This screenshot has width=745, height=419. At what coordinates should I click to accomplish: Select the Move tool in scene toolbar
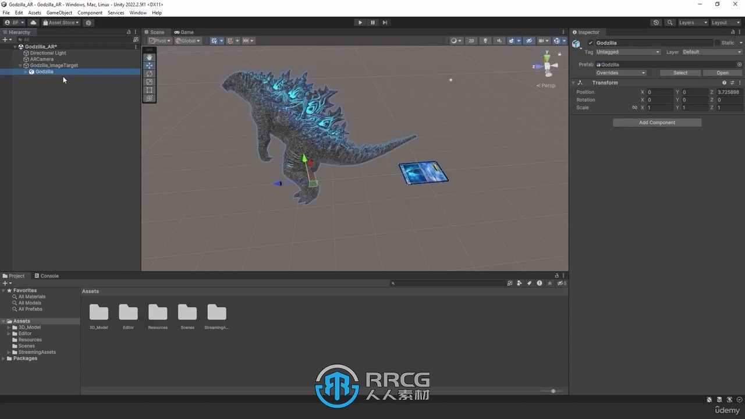click(x=150, y=65)
